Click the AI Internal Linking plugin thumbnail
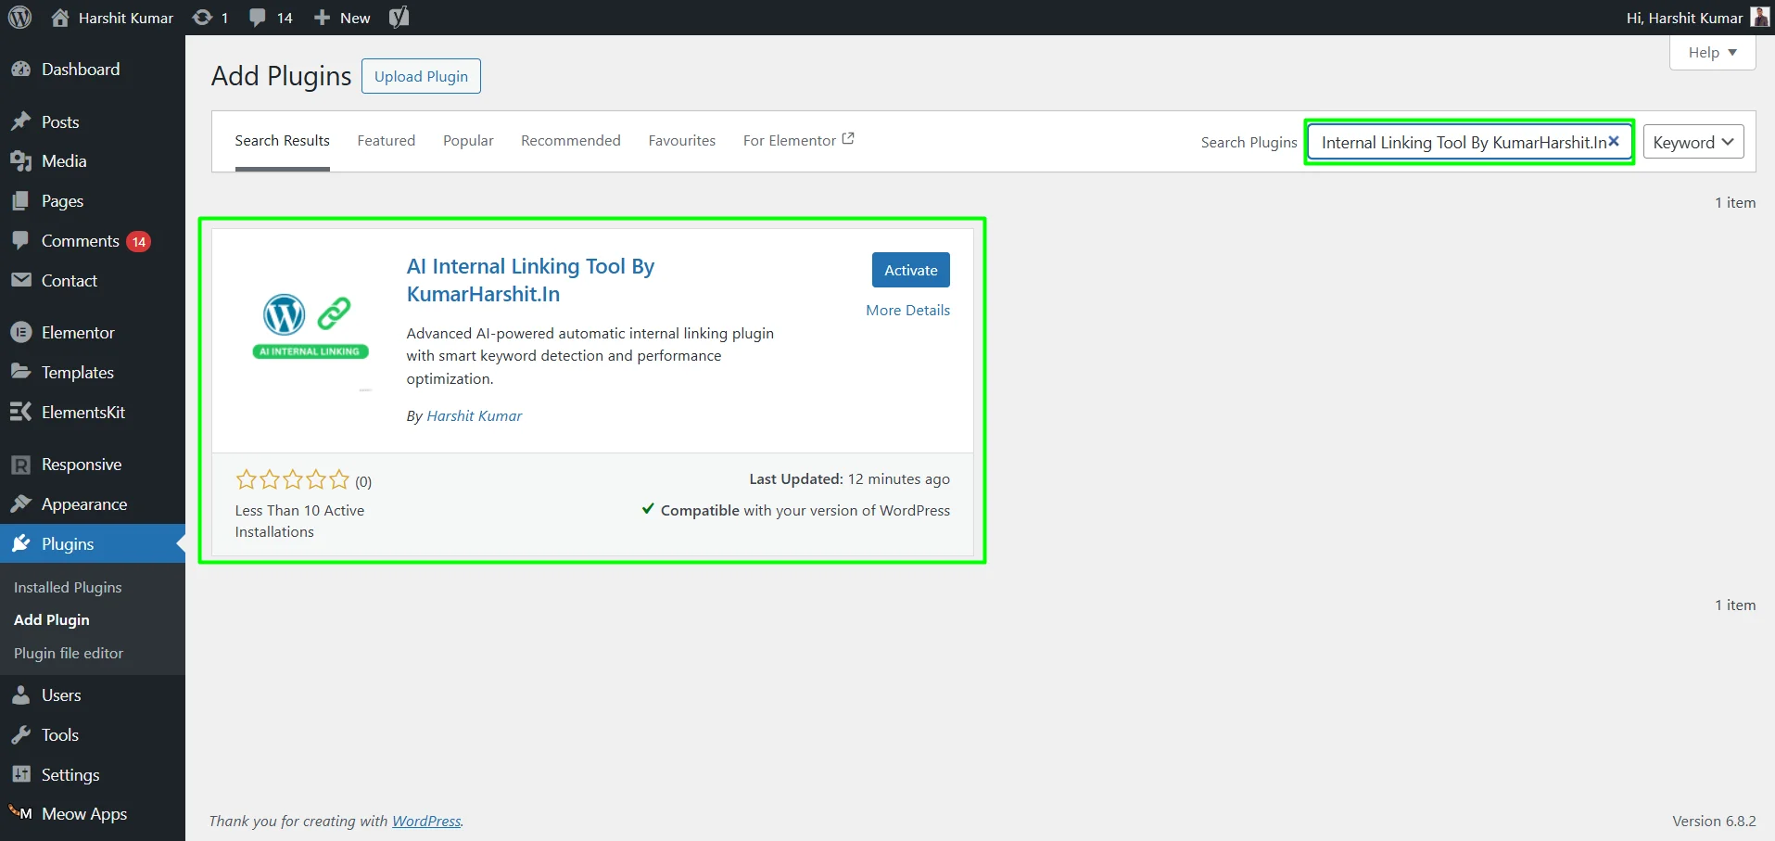This screenshot has width=1775, height=841. (x=311, y=326)
